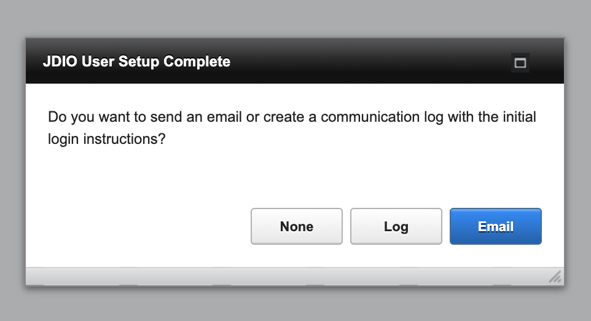Send initial login instructions via Email
The image size is (591, 321).
tap(495, 226)
